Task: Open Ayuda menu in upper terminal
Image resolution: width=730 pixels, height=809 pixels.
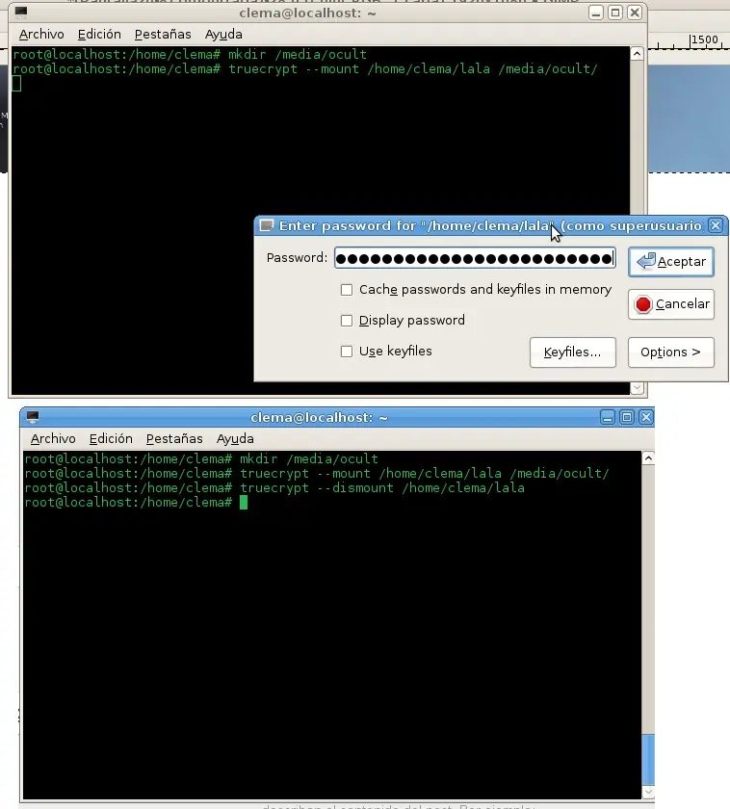Action: click(223, 34)
